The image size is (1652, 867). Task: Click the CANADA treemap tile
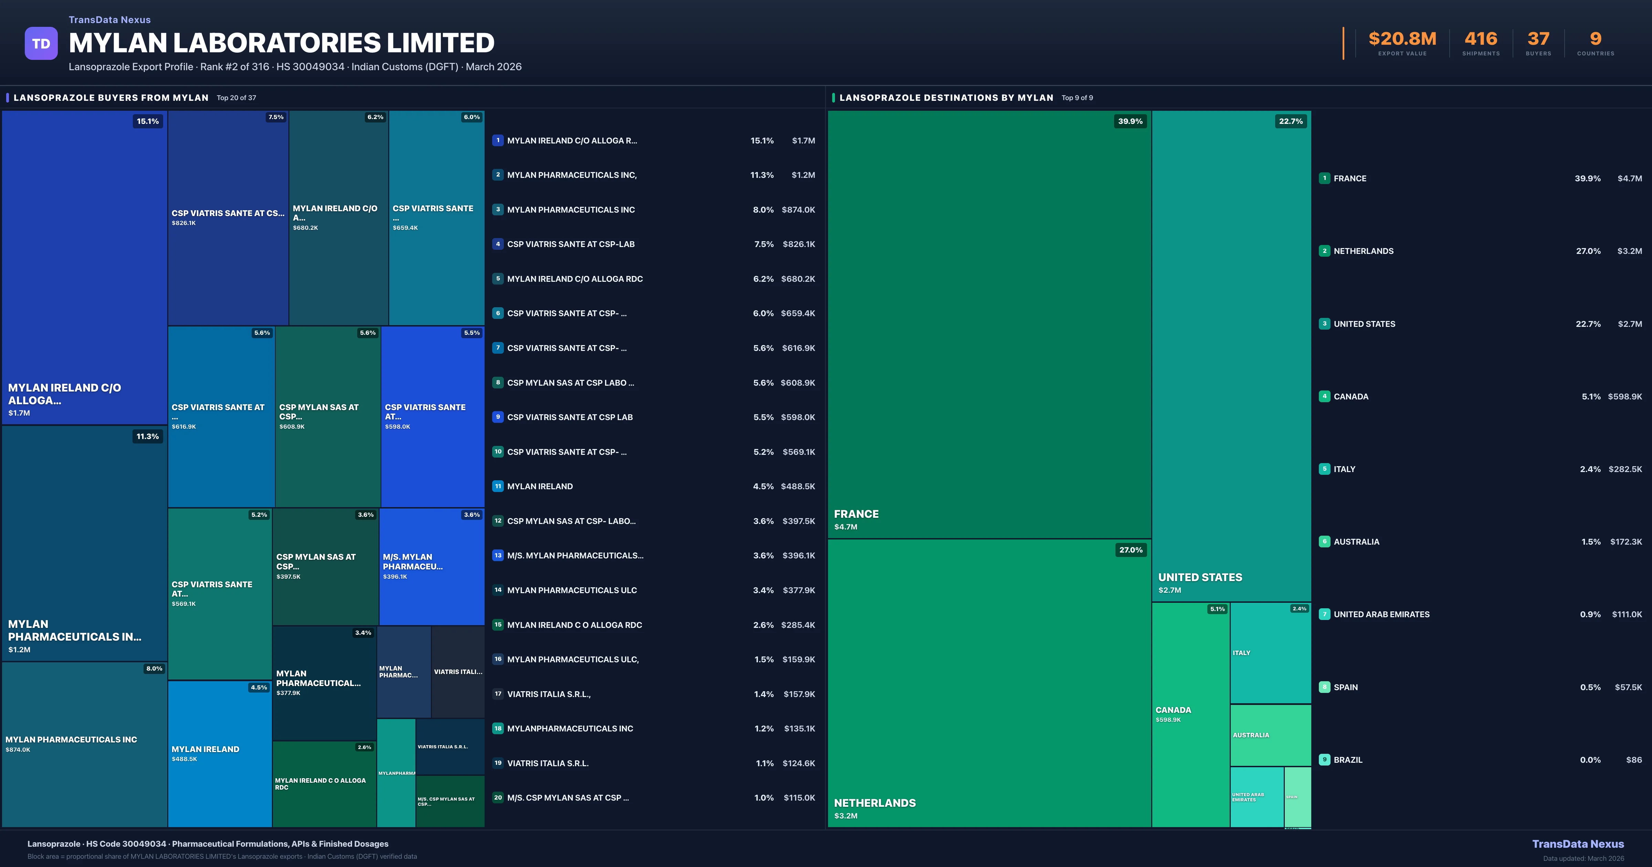pos(1190,714)
